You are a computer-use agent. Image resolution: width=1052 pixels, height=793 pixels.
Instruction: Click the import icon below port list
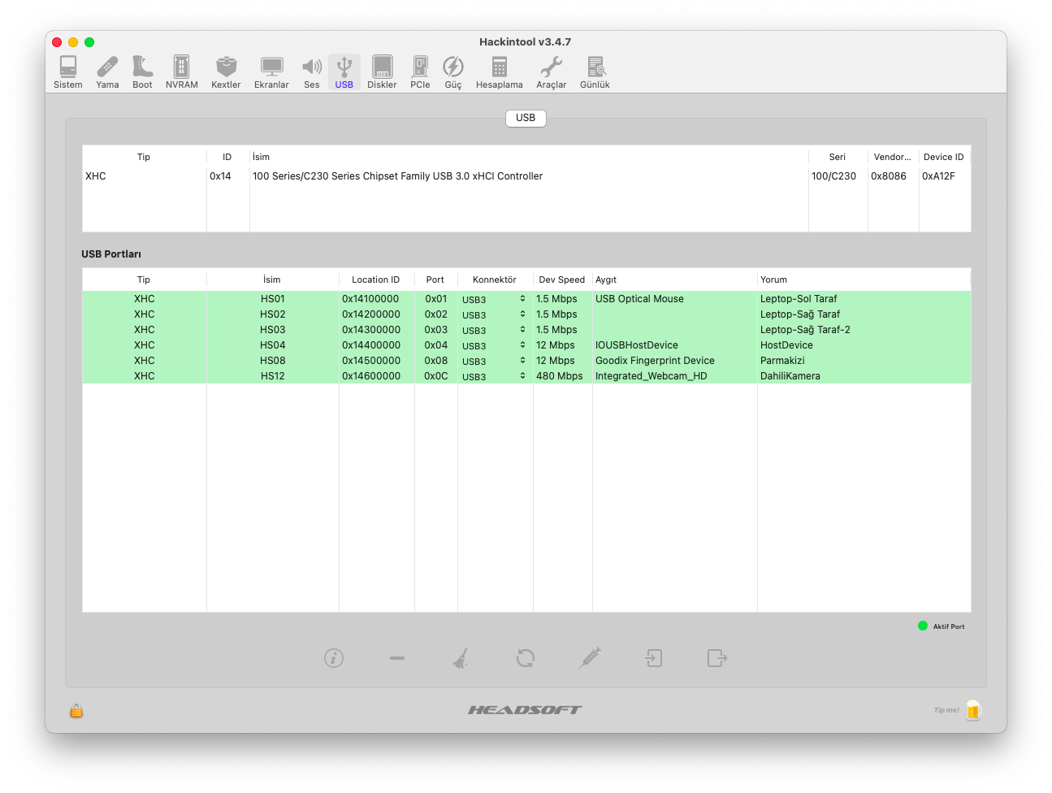[x=654, y=658]
